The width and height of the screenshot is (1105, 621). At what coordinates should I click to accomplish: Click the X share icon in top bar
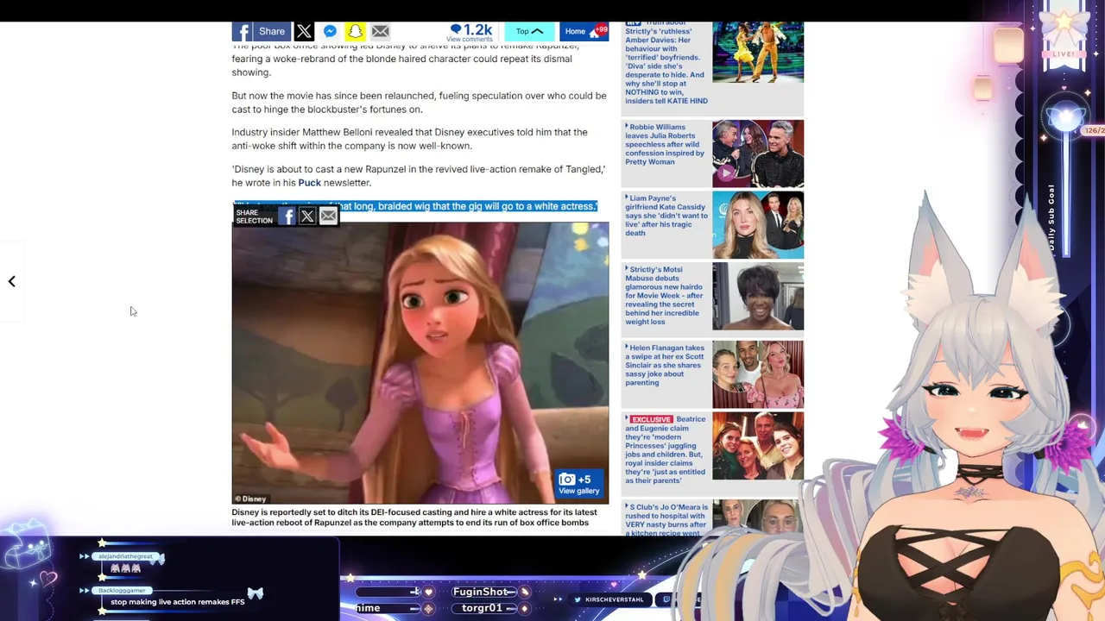pyautogui.click(x=304, y=32)
